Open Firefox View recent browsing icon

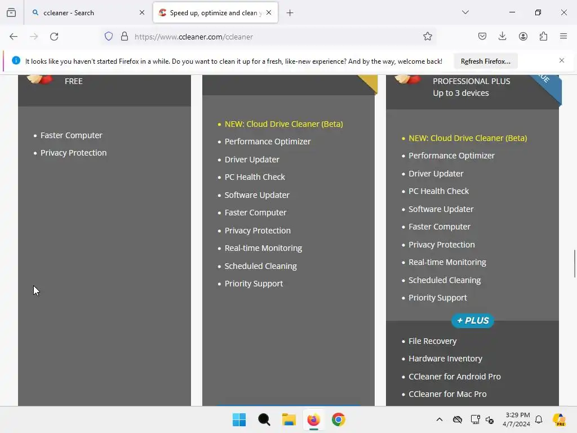click(x=11, y=13)
